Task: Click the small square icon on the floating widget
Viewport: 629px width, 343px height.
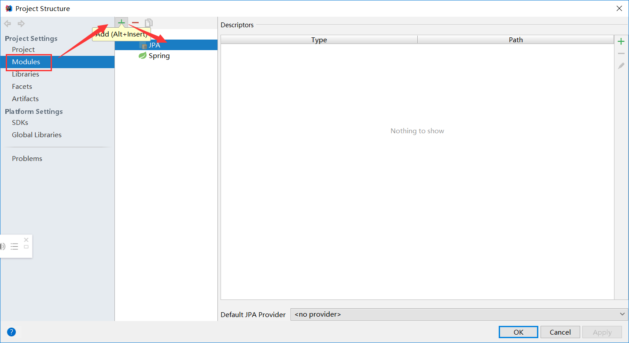Action: 26,247
